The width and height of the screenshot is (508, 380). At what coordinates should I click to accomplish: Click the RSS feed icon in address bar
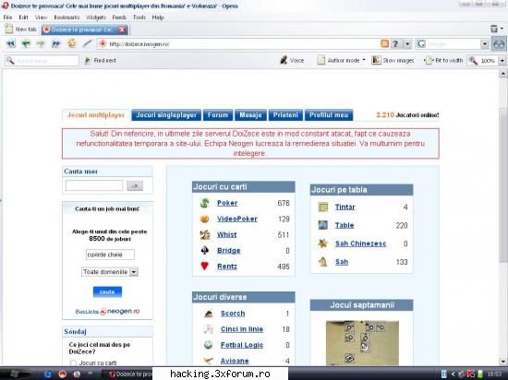pyautogui.click(x=384, y=43)
